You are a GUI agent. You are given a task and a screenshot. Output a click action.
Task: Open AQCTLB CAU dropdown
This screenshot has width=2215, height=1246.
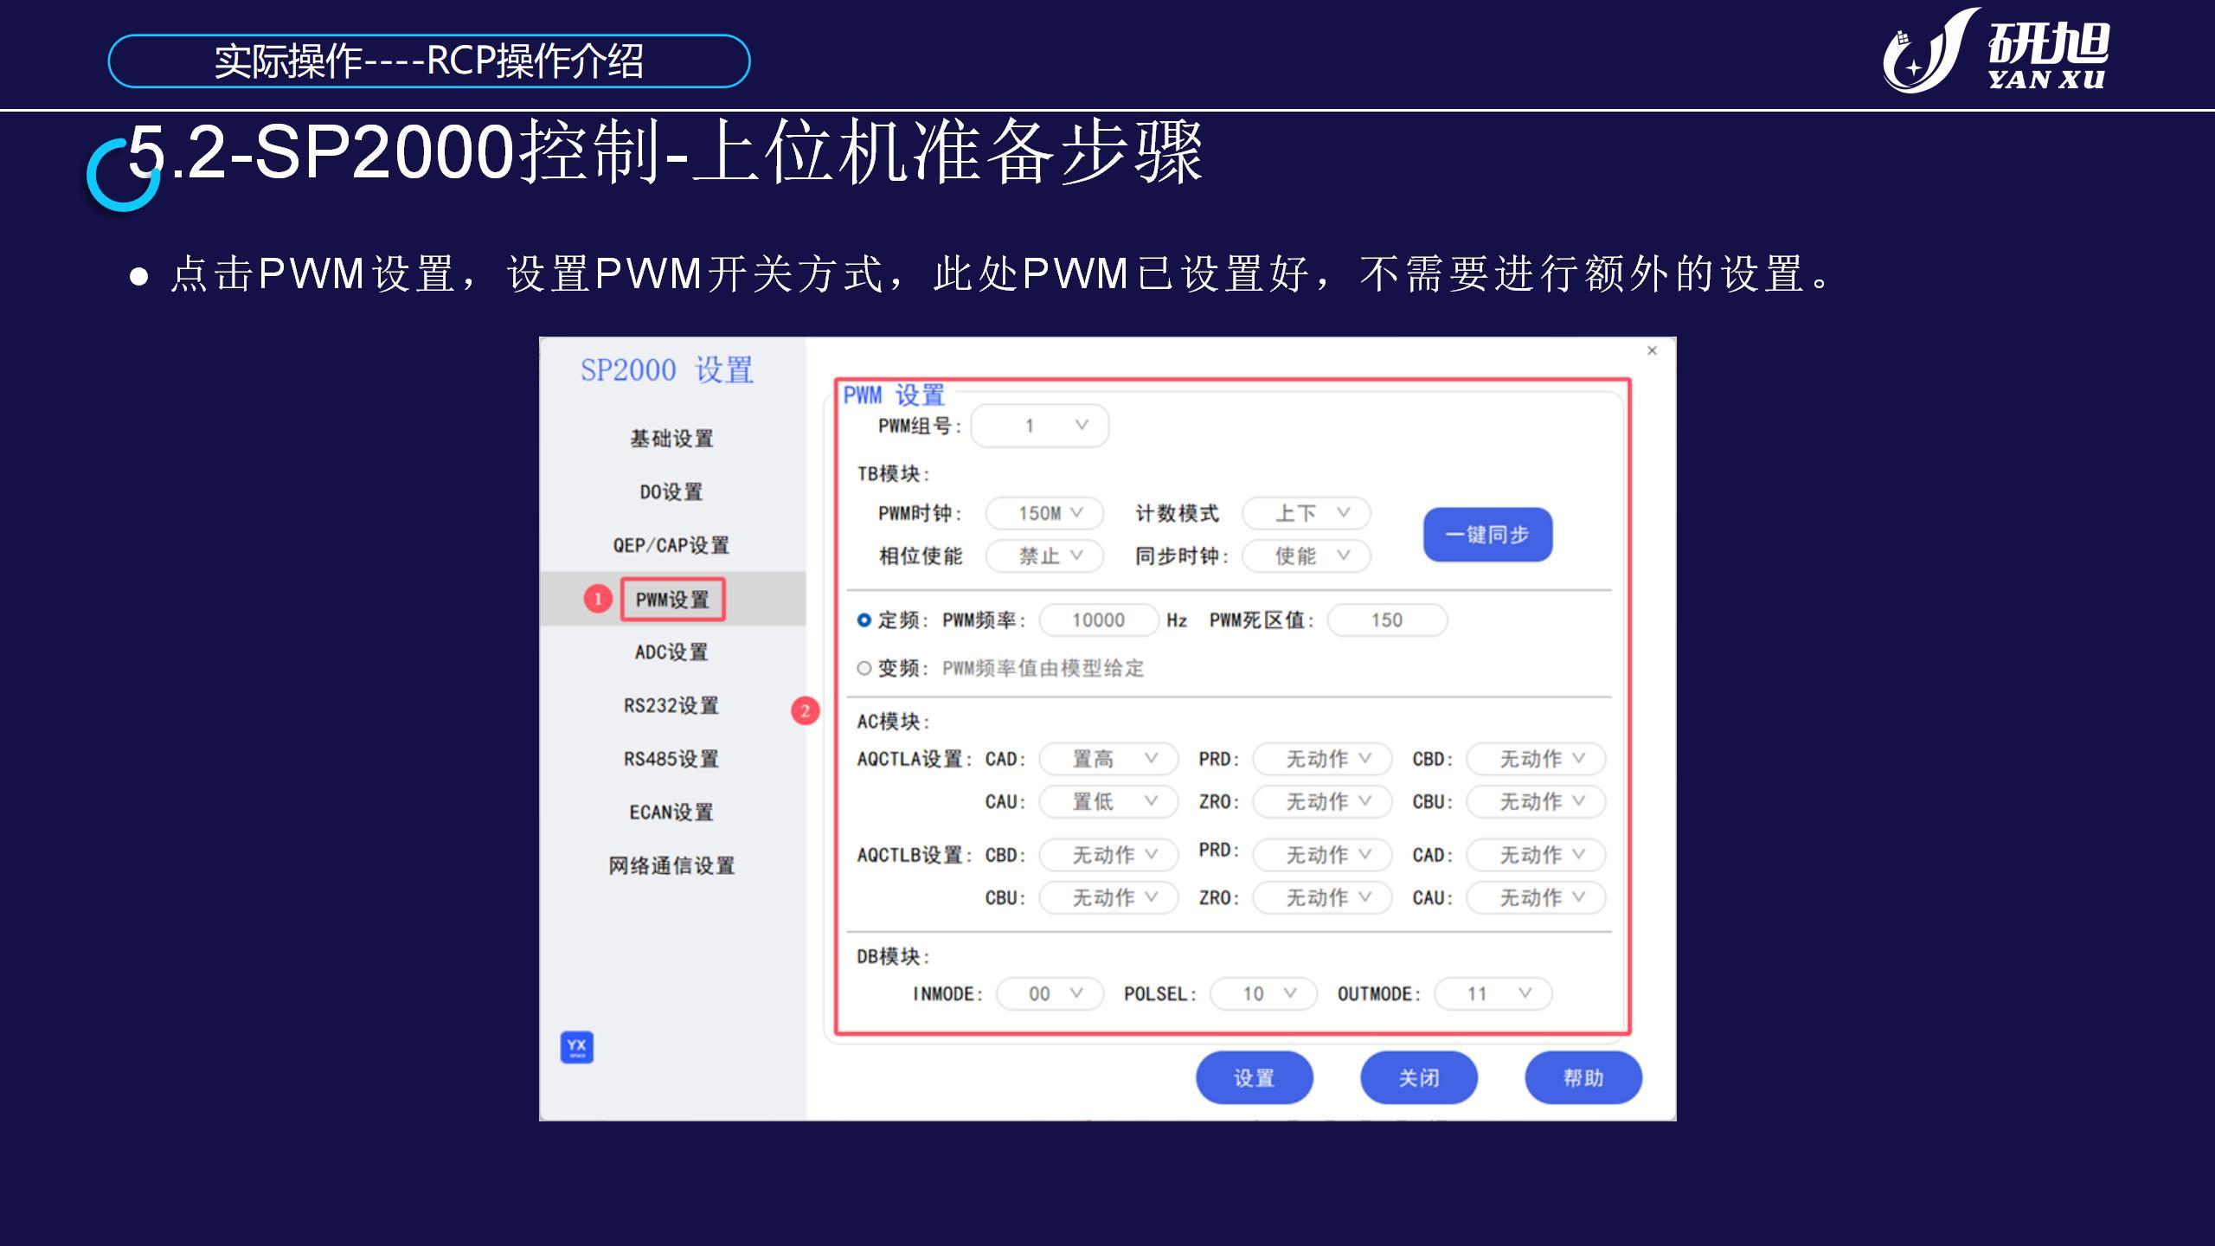1536,897
